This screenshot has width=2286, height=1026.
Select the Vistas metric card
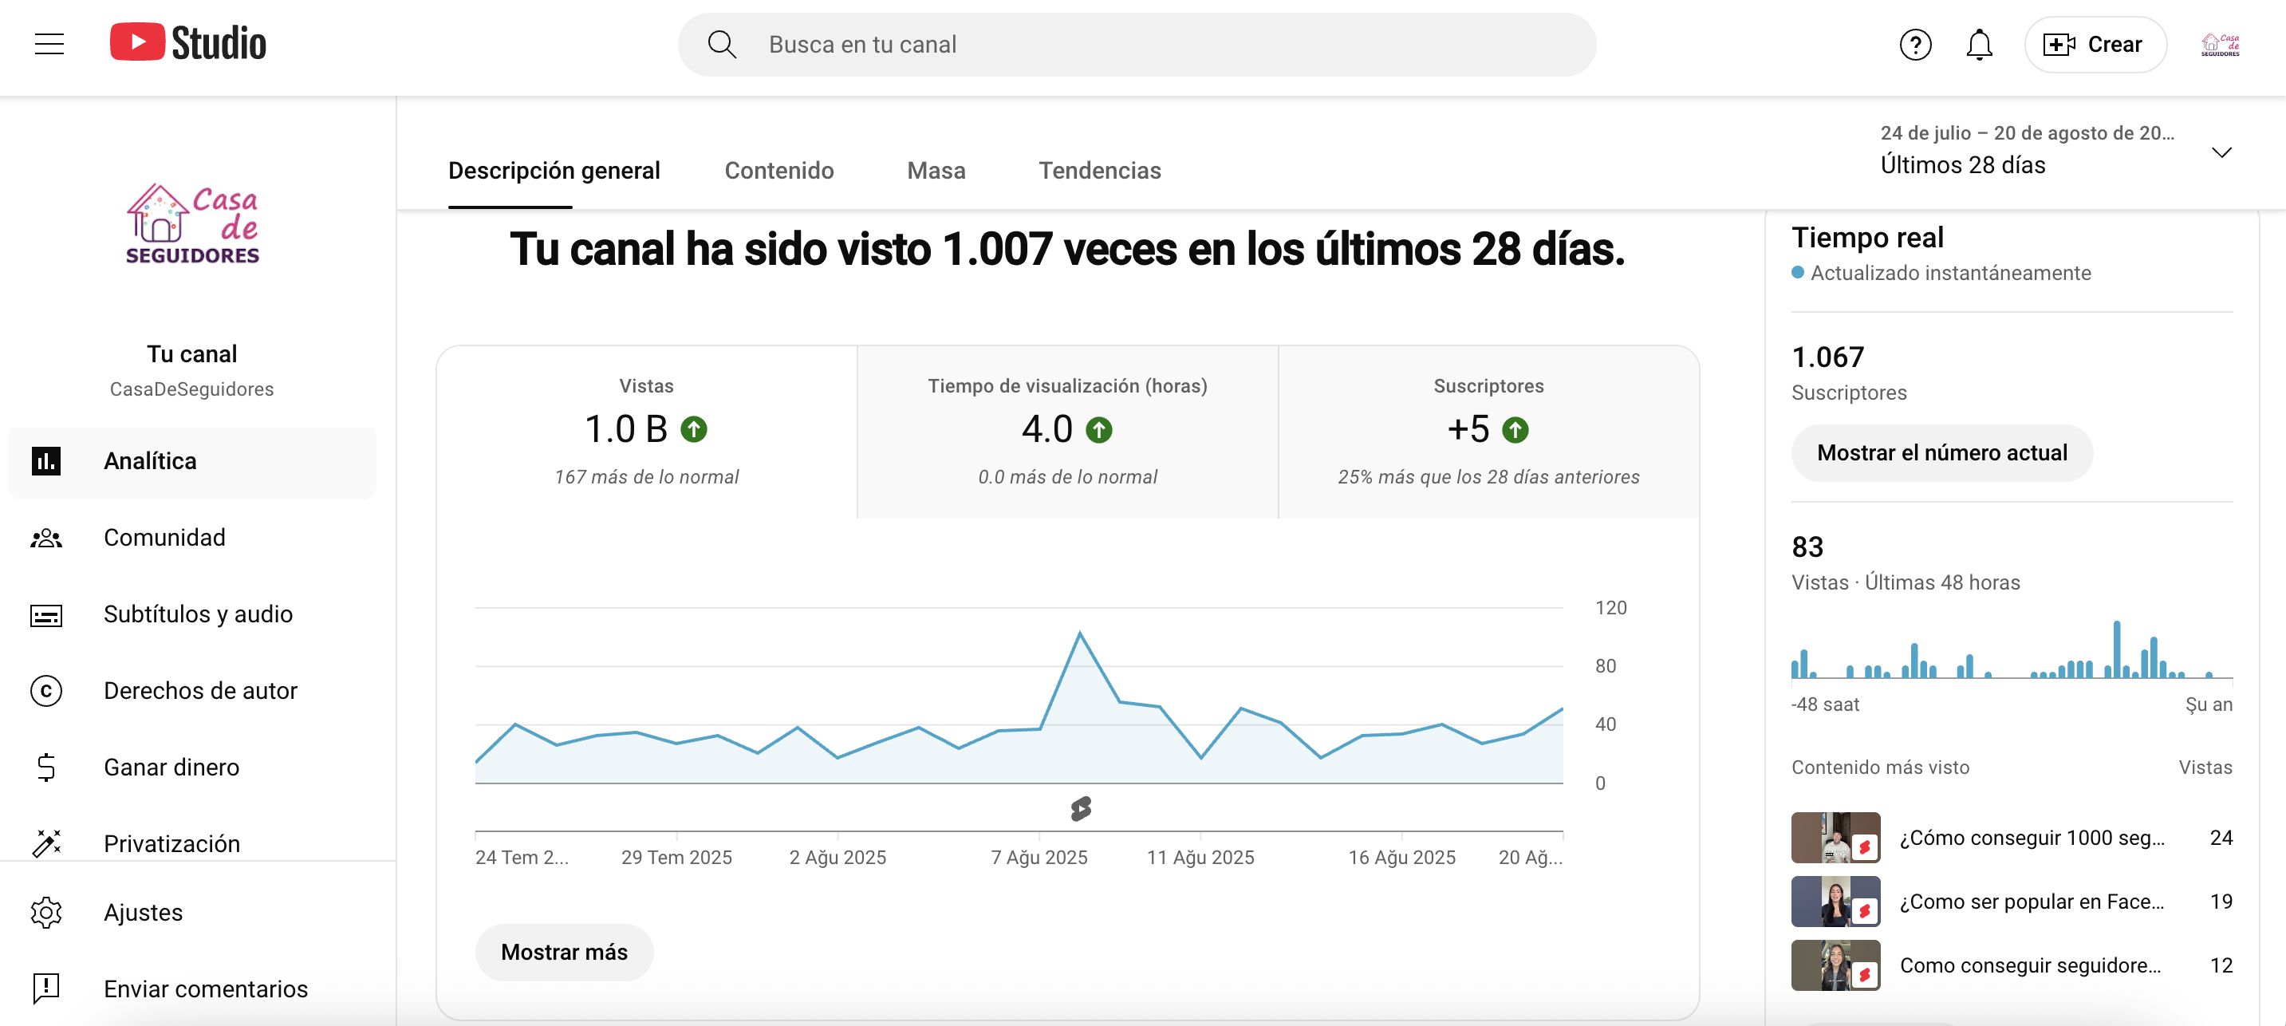point(646,432)
